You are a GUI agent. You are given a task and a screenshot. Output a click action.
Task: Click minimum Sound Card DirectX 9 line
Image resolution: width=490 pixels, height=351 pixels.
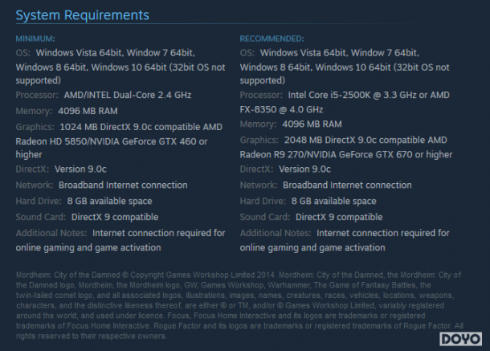88,217
